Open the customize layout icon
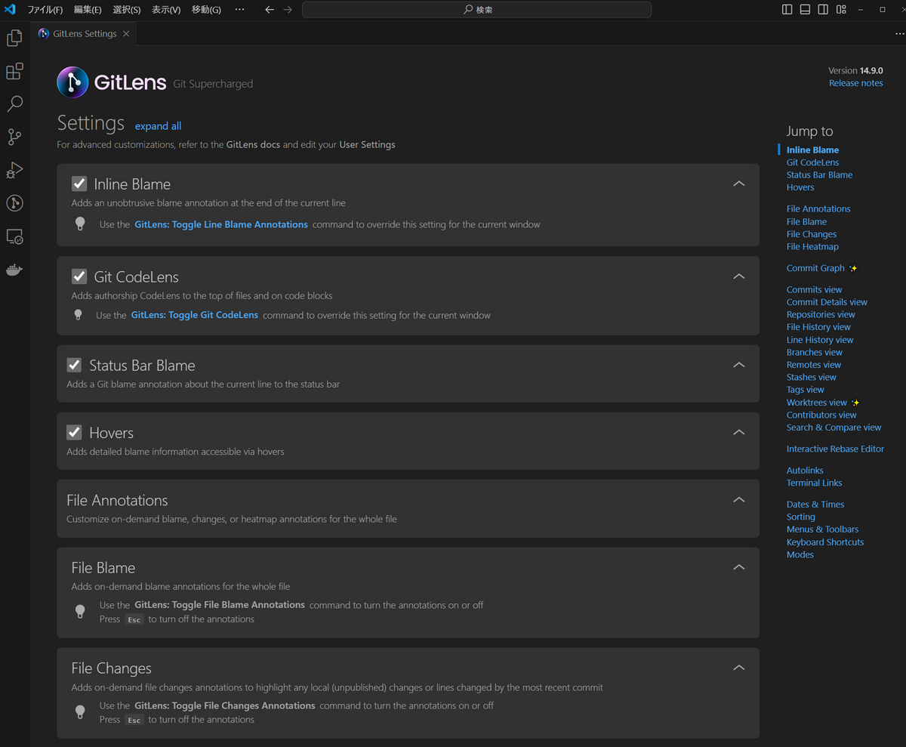 tap(841, 10)
